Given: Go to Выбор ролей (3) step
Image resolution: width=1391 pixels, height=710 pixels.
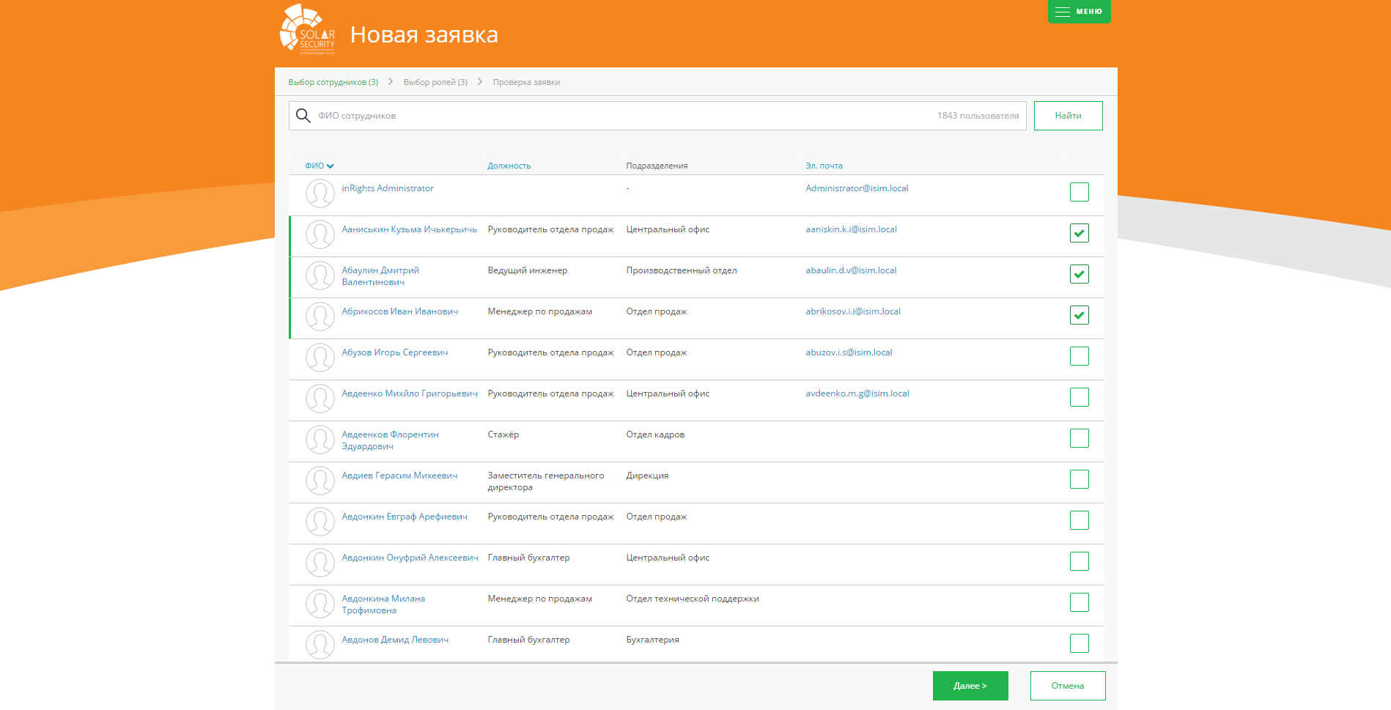Looking at the screenshot, I should coord(435,82).
